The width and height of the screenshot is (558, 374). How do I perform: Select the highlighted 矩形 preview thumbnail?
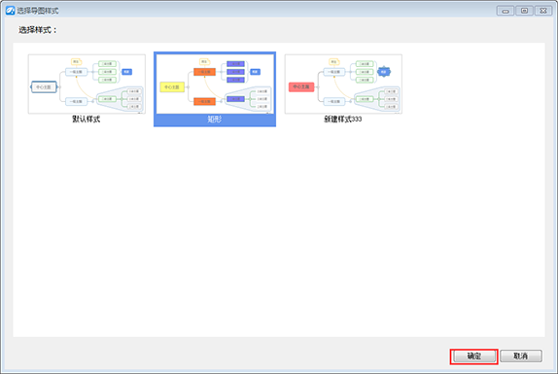[215, 84]
